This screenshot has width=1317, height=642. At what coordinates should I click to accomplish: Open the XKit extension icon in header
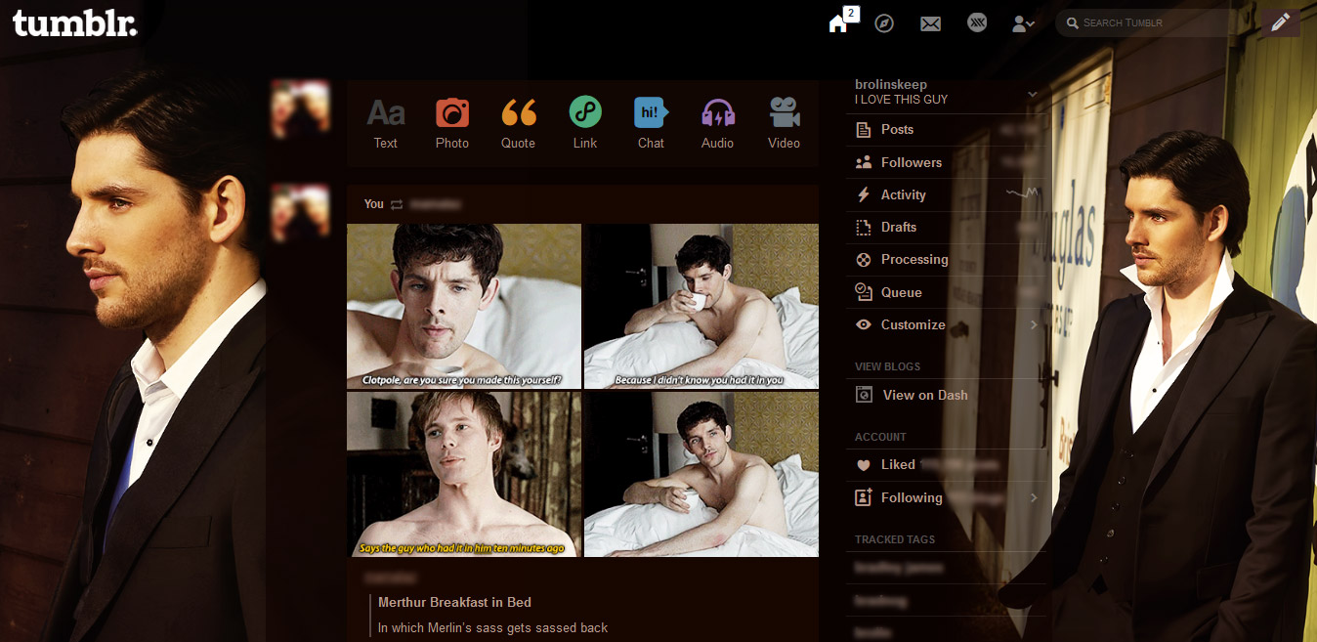pyautogui.click(x=977, y=22)
